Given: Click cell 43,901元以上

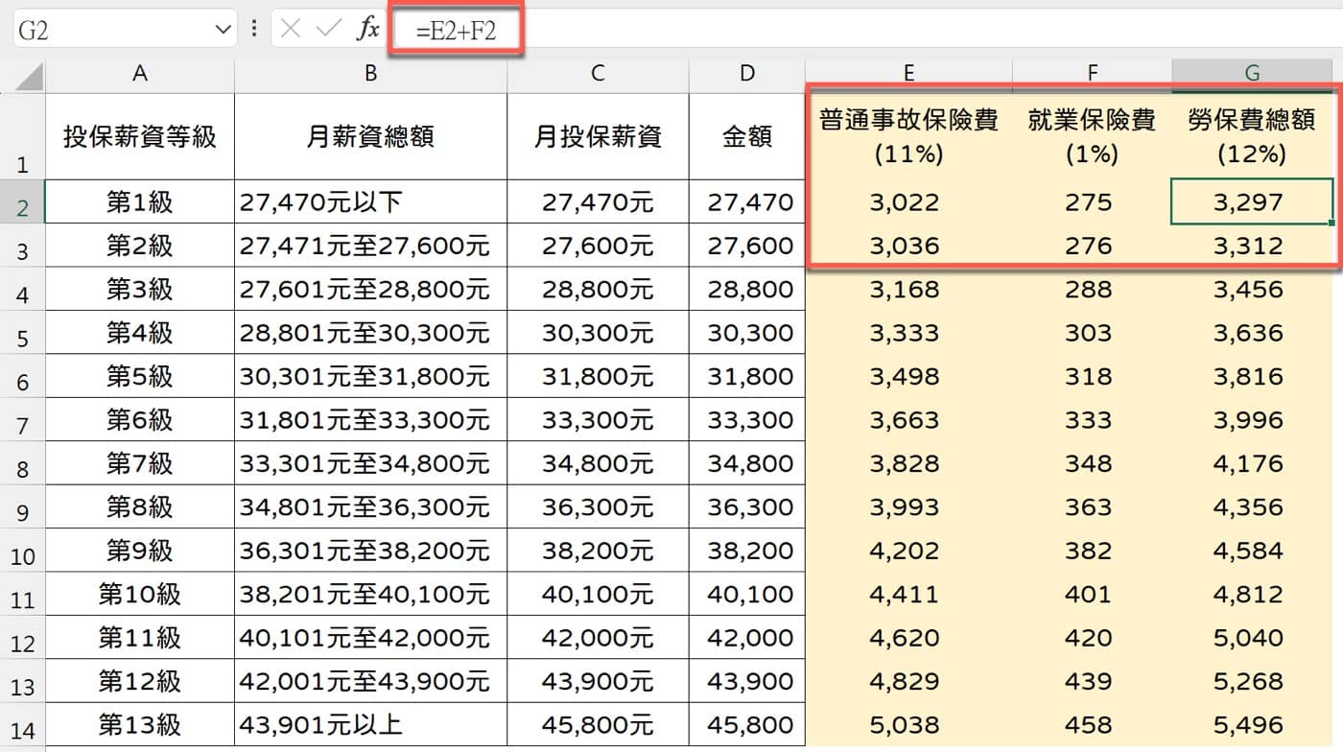Looking at the screenshot, I should click(x=370, y=724).
